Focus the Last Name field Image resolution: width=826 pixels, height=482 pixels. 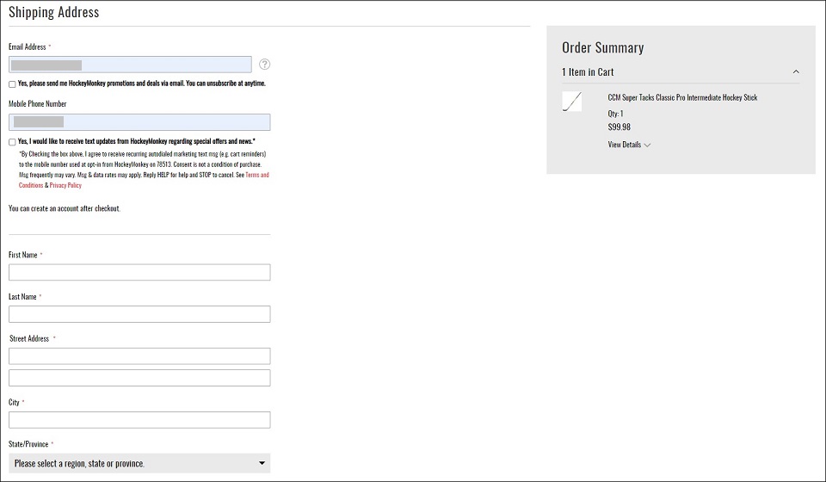coord(139,314)
